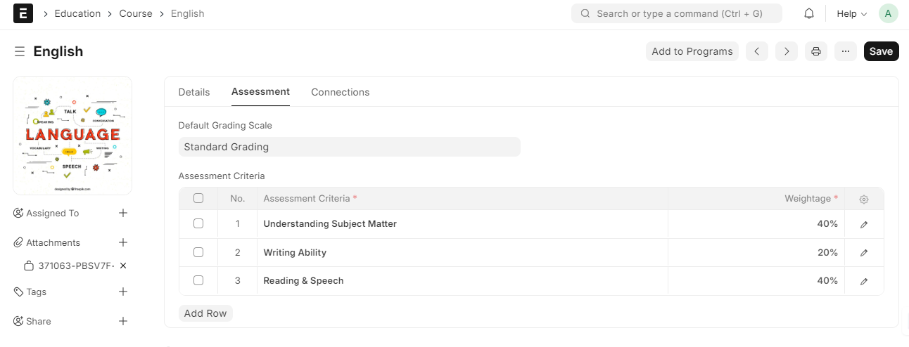The height and width of the screenshot is (347, 909).
Task: Go to previous course record
Action: click(757, 51)
